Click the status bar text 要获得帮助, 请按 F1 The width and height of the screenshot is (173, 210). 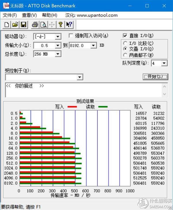[21, 207]
